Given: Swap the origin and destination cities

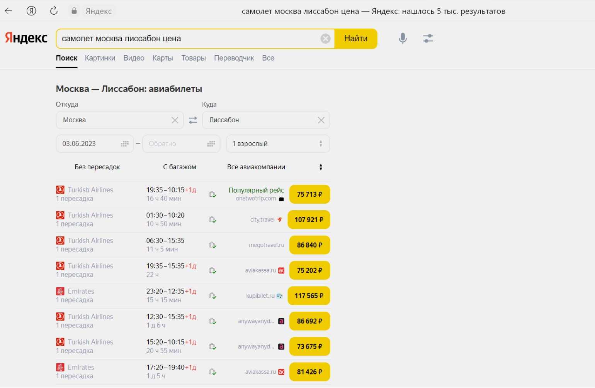Looking at the screenshot, I should [193, 120].
